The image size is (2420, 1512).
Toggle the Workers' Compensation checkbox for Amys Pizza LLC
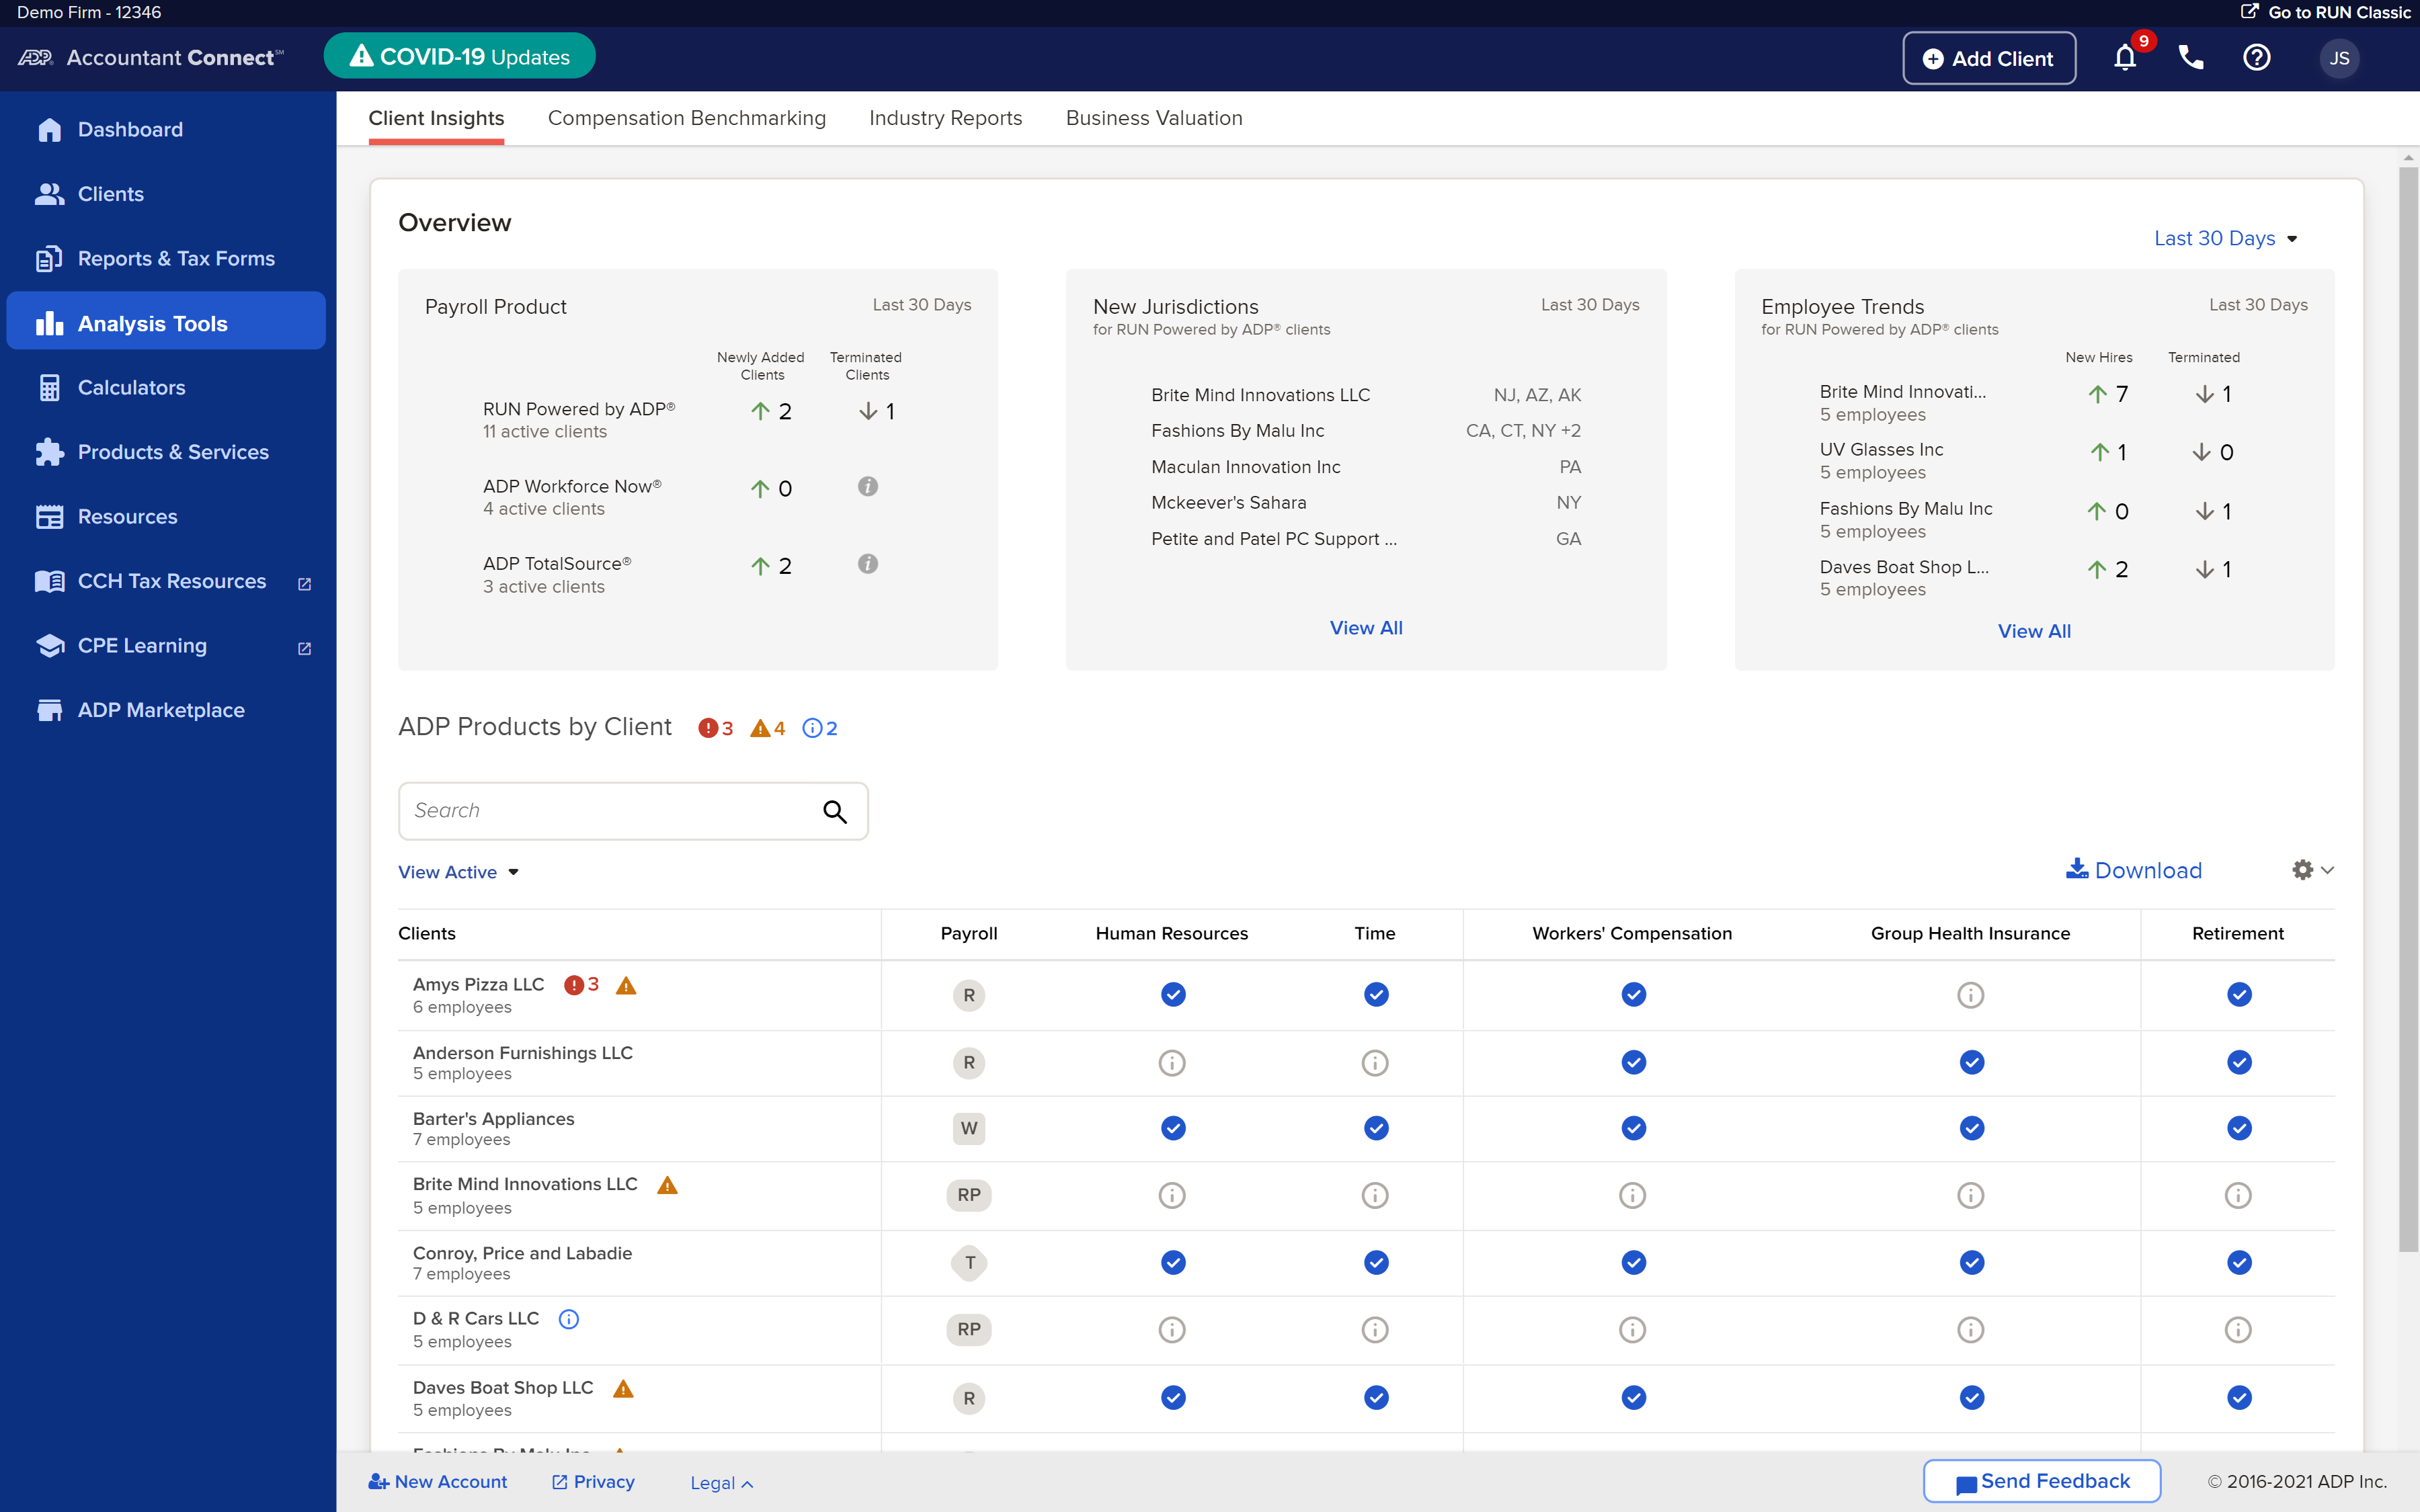pos(1631,993)
